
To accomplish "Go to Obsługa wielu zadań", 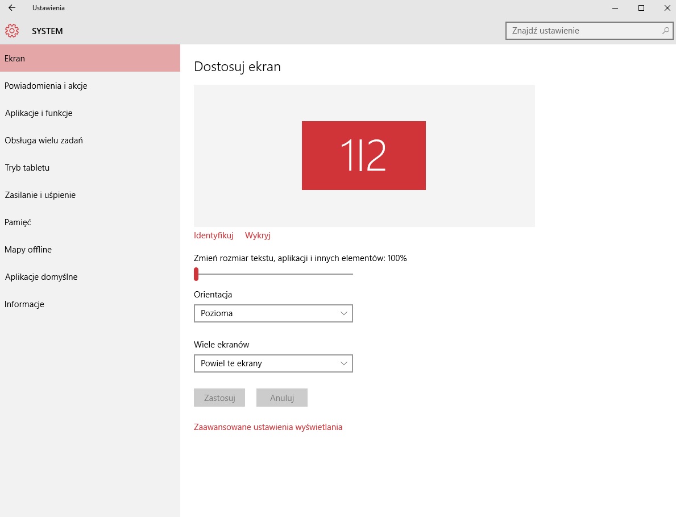I will [x=90, y=140].
